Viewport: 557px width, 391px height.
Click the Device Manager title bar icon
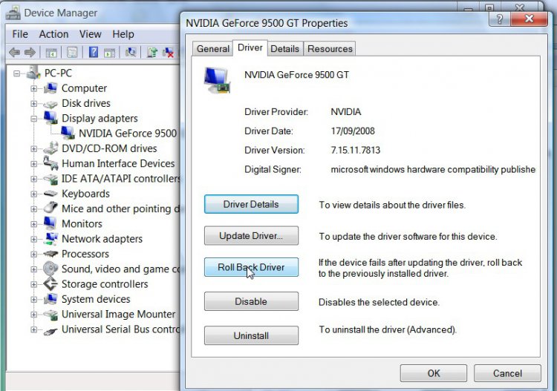pos(13,13)
